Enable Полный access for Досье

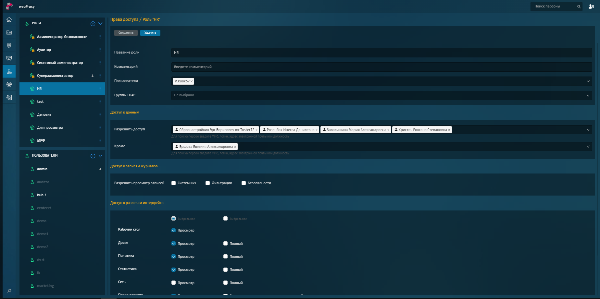point(226,244)
